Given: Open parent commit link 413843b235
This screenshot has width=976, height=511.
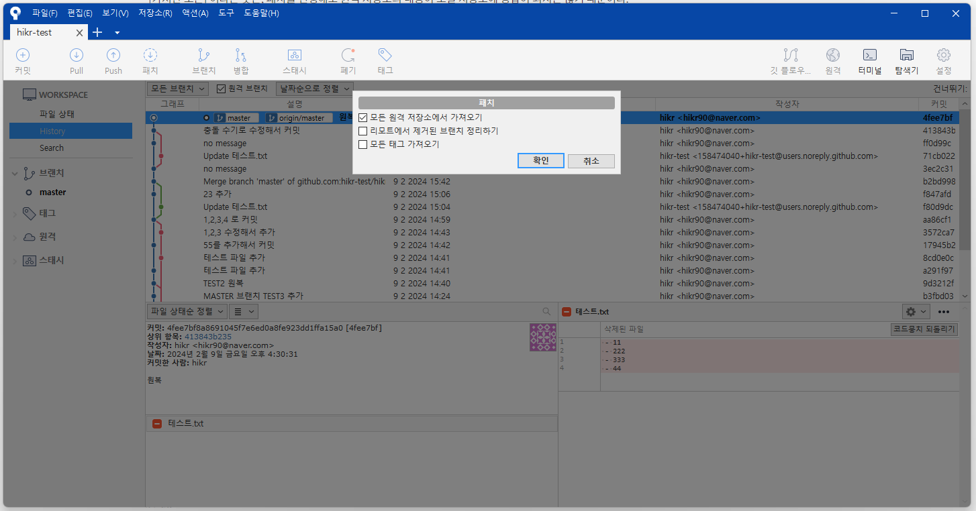Looking at the screenshot, I should (x=208, y=337).
